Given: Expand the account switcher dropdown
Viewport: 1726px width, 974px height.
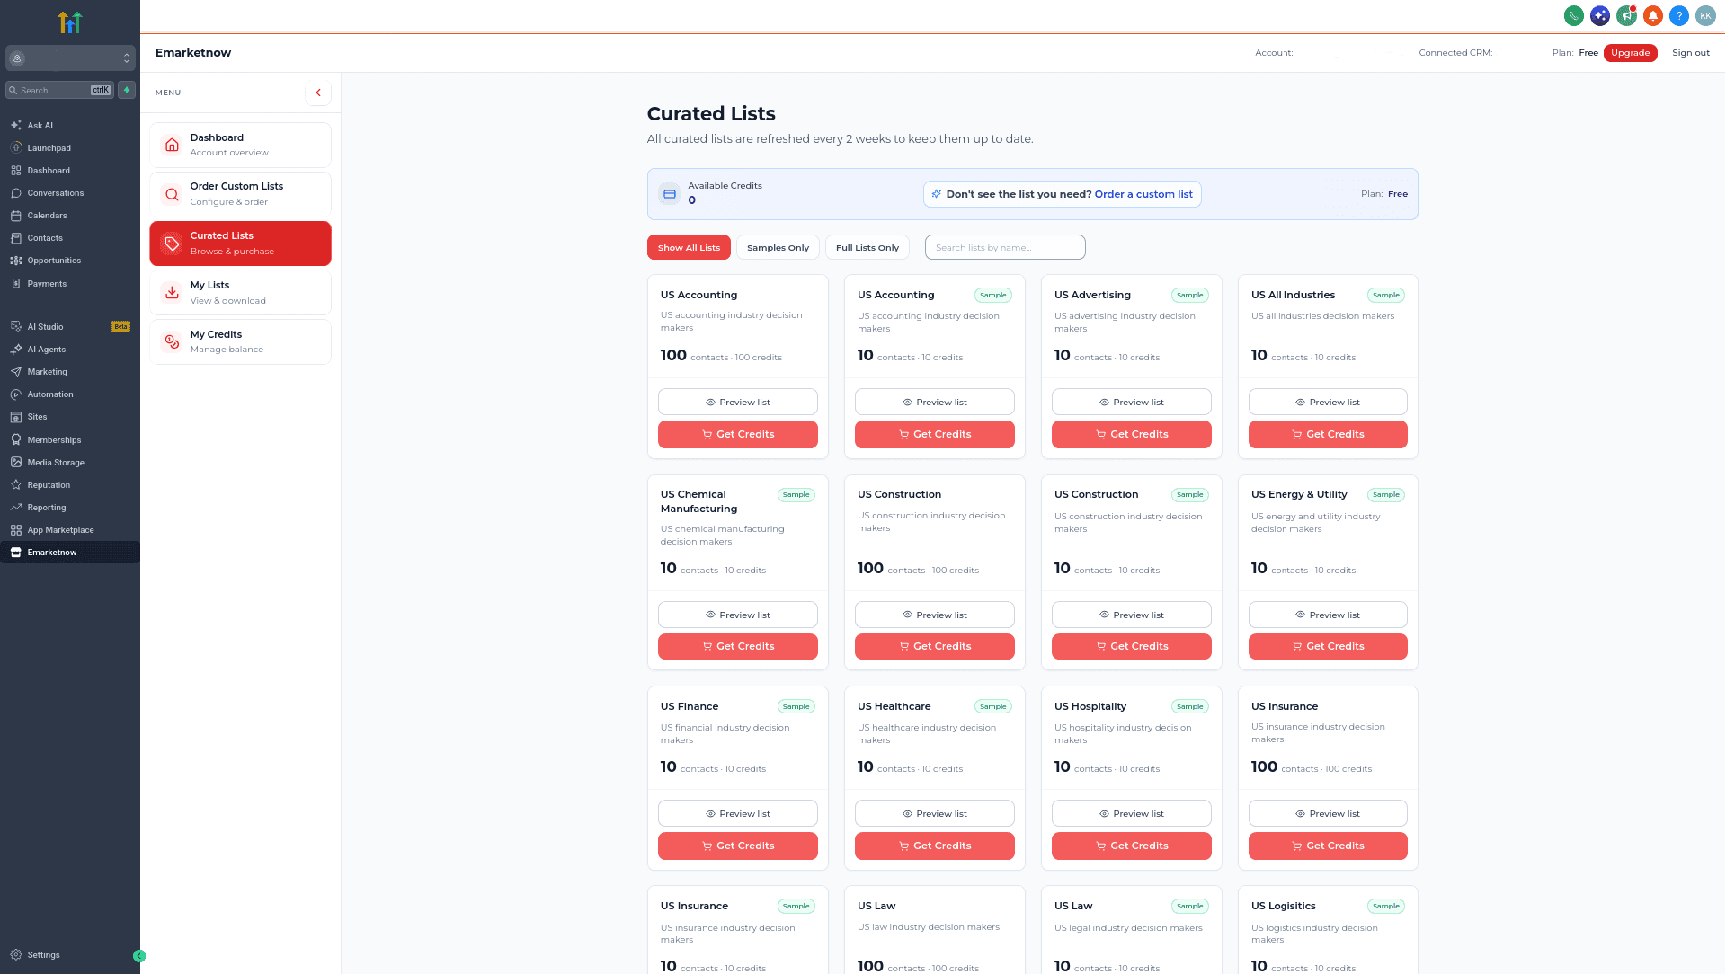Looking at the screenshot, I should click(70, 58).
